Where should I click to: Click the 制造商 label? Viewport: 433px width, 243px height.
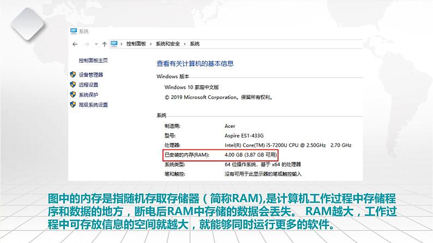(x=172, y=126)
